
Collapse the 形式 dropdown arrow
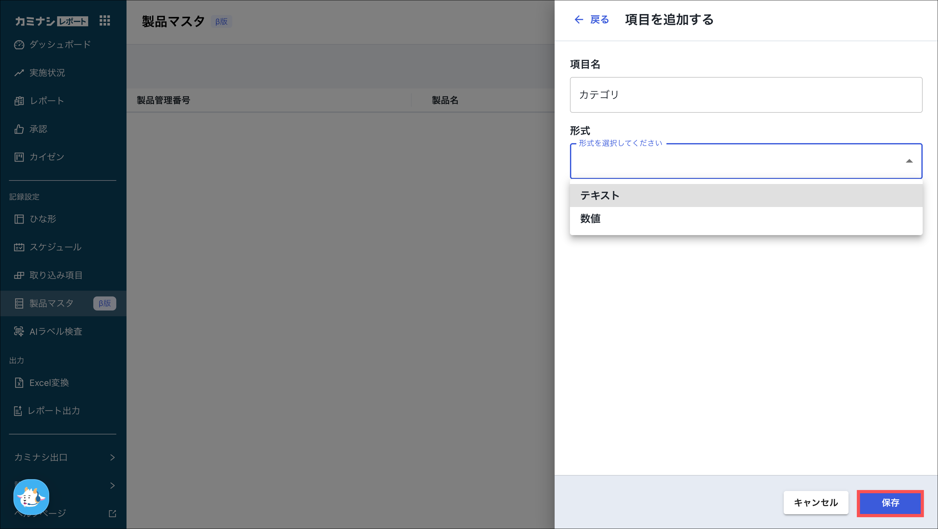[909, 161]
